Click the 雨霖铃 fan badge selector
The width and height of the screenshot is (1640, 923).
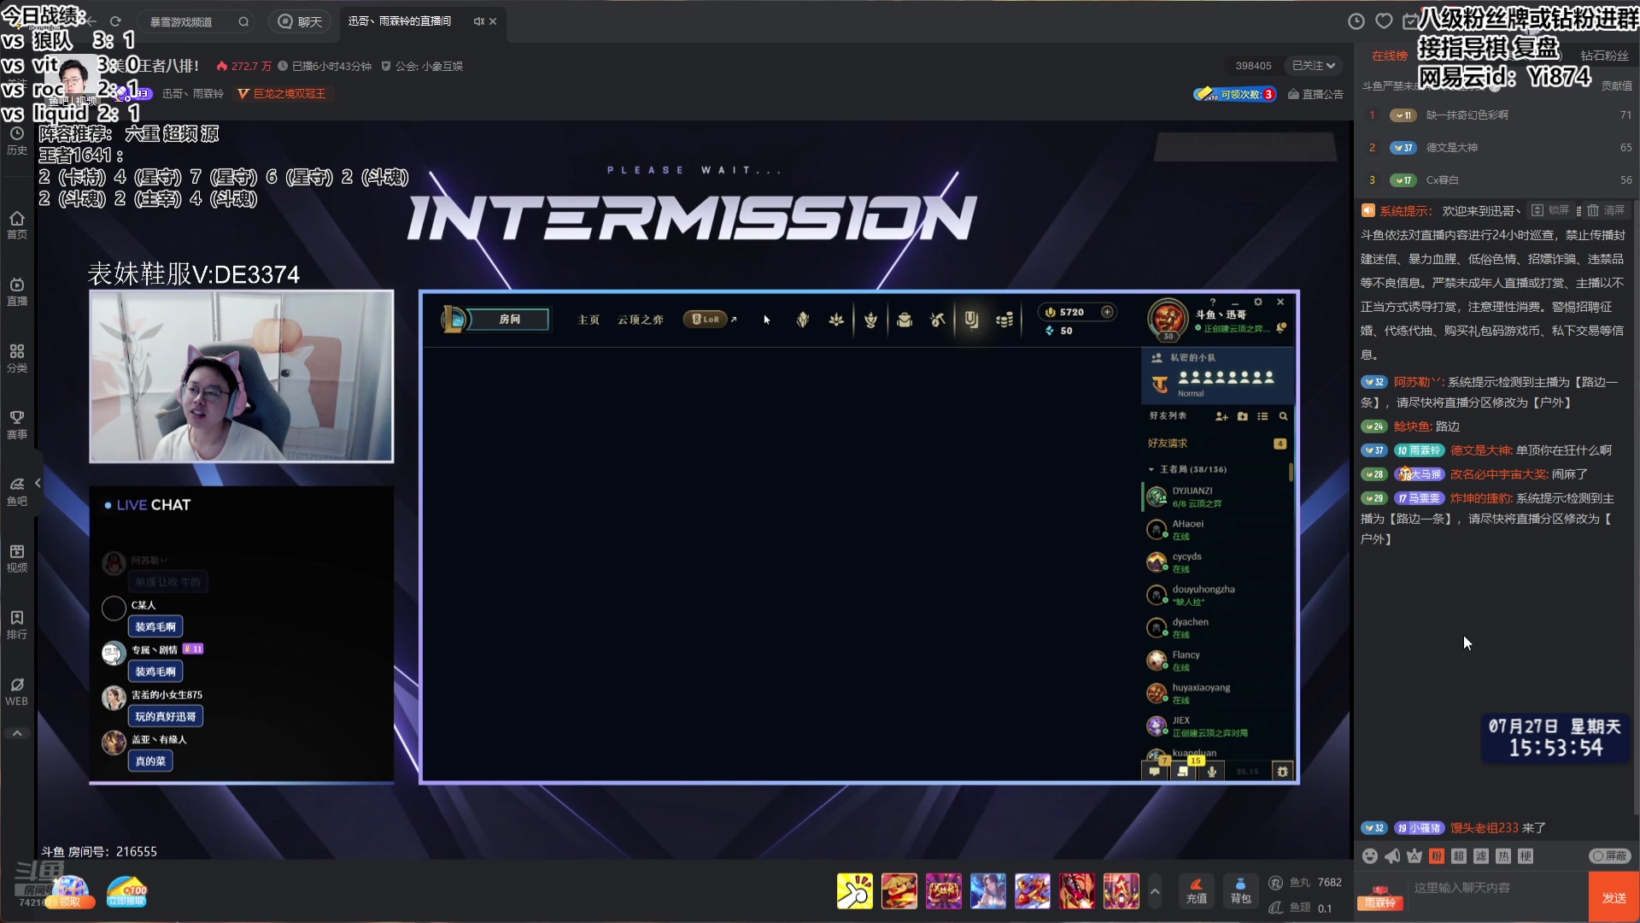(x=1380, y=898)
